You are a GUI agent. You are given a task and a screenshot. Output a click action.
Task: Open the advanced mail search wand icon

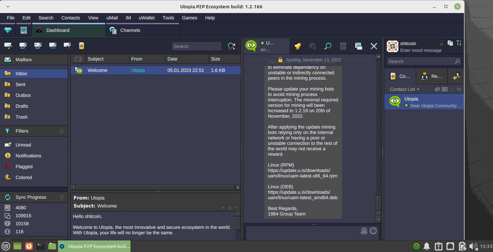pyautogui.click(x=231, y=46)
